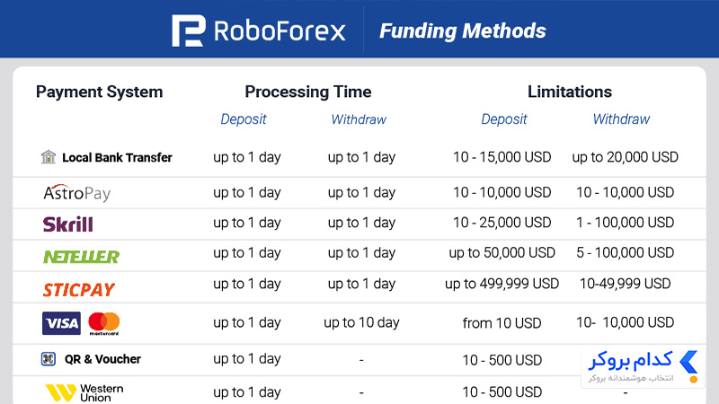Select the Mastercard logo
Image resolution: width=719 pixels, height=404 pixels.
coord(104,324)
